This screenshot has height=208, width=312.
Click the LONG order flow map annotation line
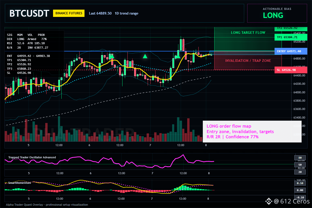(x=229, y=126)
